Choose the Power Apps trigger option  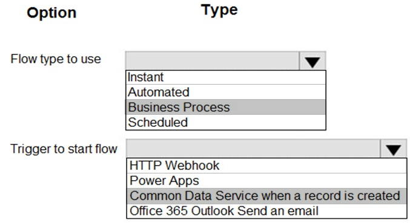pyautogui.click(x=266, y=181)
